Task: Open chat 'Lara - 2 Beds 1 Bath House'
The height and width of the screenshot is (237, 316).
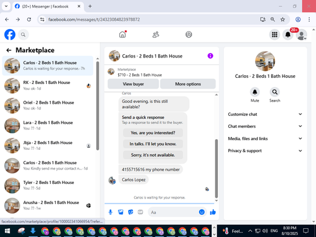Action: tap(47, 125)
